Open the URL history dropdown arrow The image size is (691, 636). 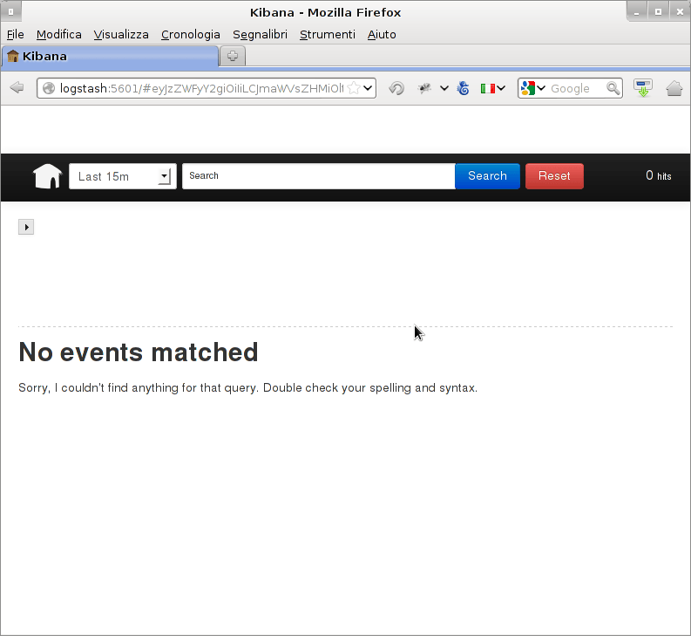click(x=368, y=88)
